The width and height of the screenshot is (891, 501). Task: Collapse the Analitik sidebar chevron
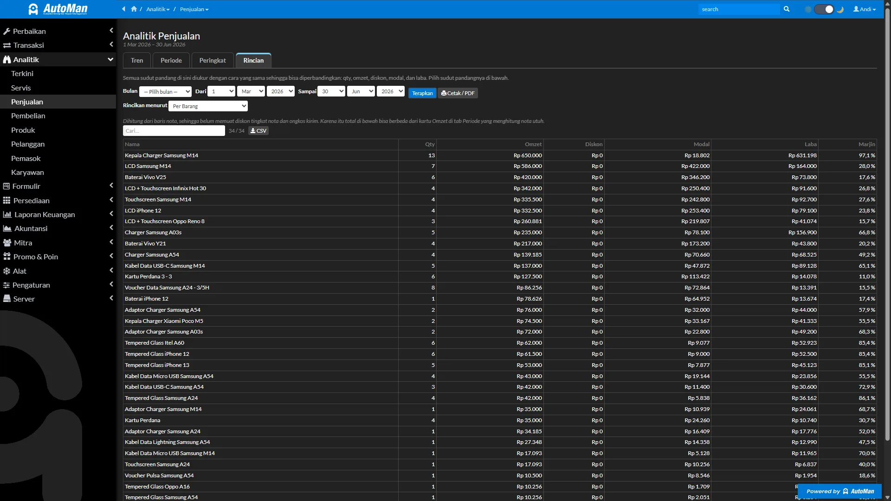[110, 59]
